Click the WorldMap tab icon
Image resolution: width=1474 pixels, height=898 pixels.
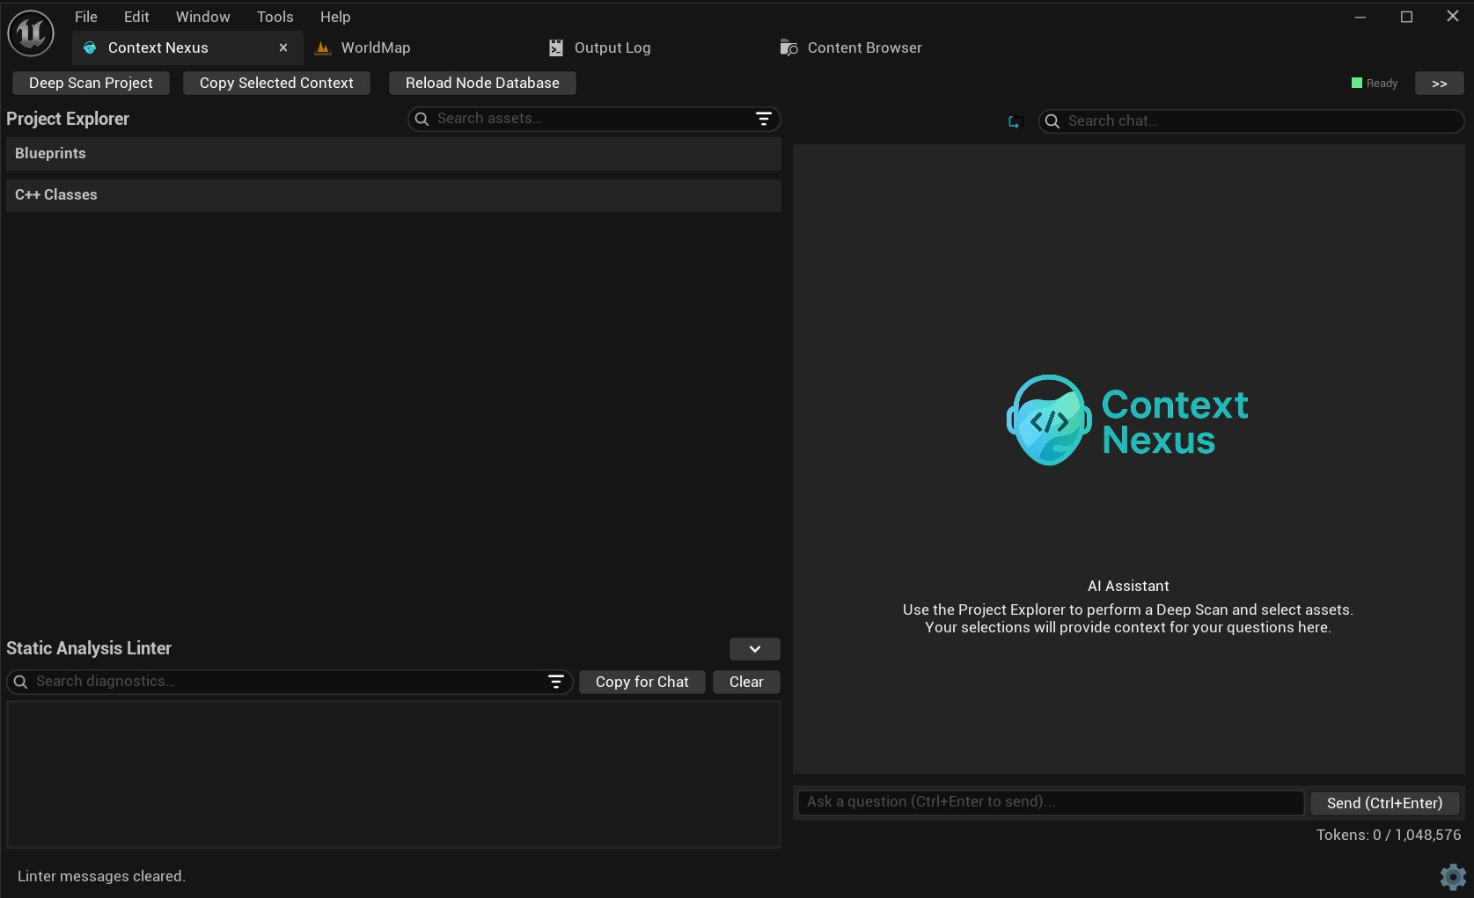point(323,48)
